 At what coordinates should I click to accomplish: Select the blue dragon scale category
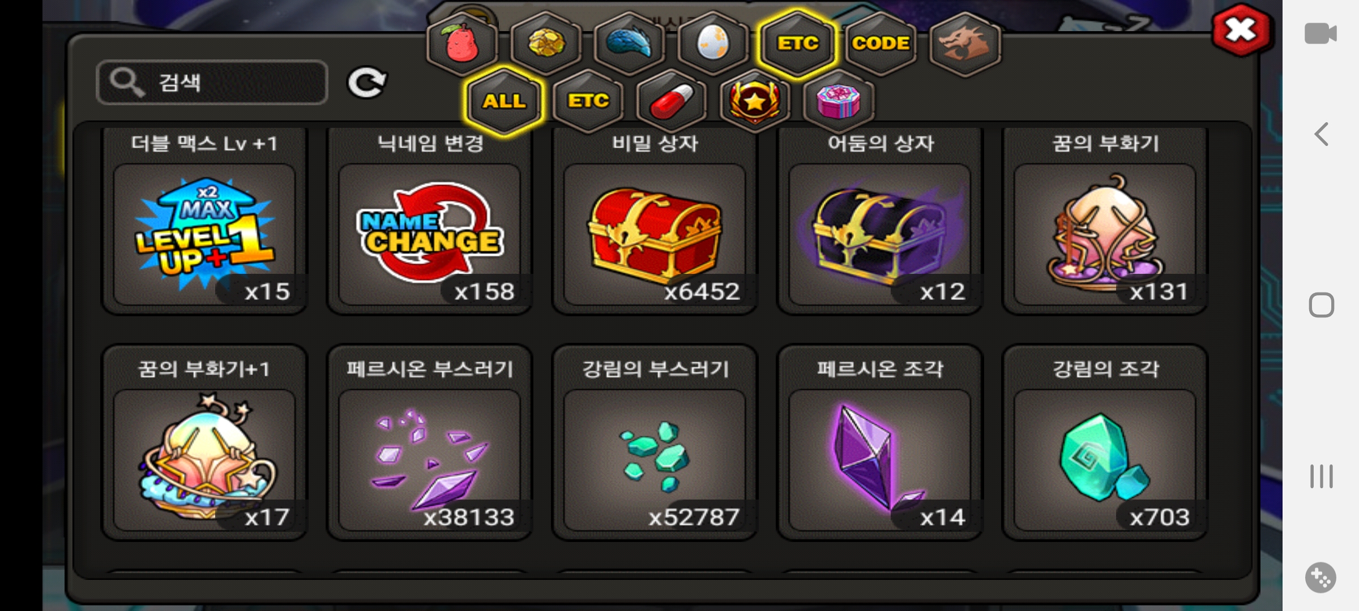[x=630, y=44]
